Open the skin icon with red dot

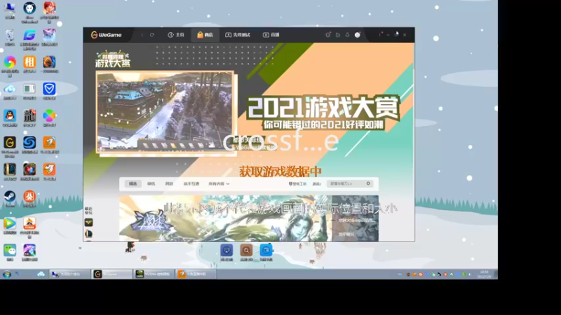328,34
